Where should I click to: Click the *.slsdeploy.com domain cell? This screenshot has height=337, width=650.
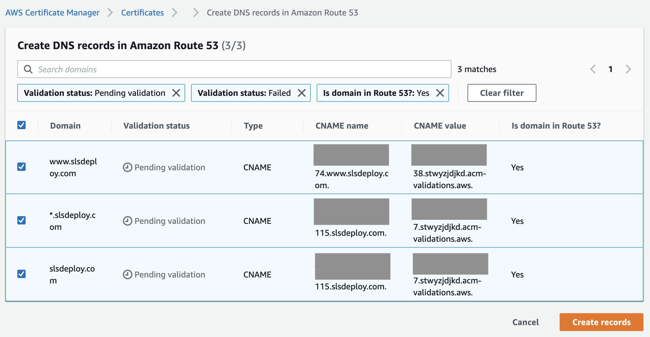72,221
